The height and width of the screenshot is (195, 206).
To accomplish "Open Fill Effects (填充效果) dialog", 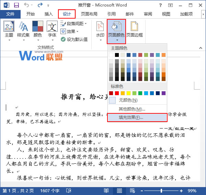I will tap(137, 117).
